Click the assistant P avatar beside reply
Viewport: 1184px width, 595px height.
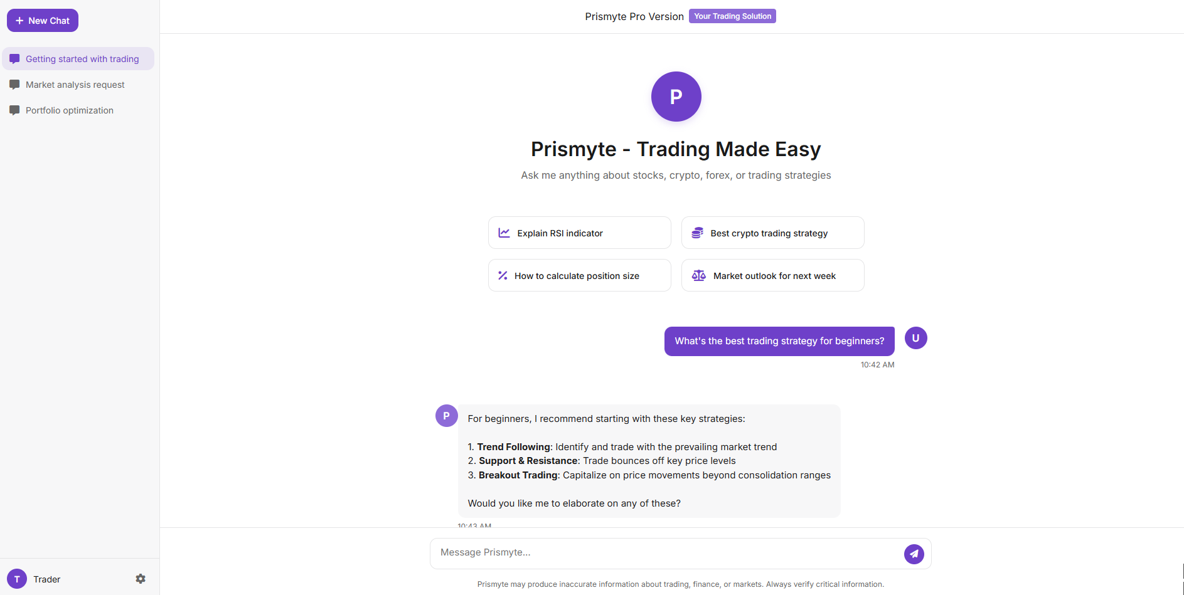pyautogui.click(x=446, y=416)
